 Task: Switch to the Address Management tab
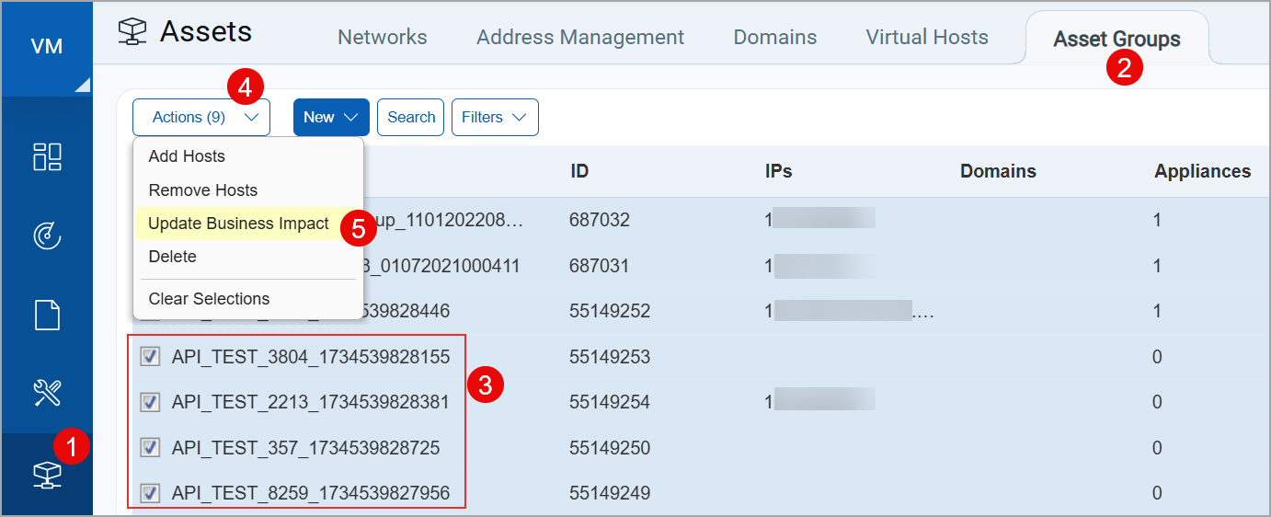tap(580, 38)
